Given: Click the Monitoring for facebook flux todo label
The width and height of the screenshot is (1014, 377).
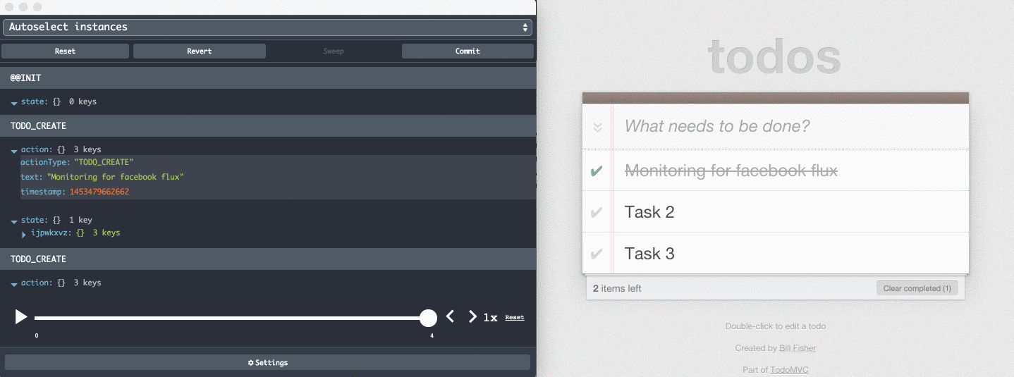Looking at the screenshot, I should [x=731, y=171].
